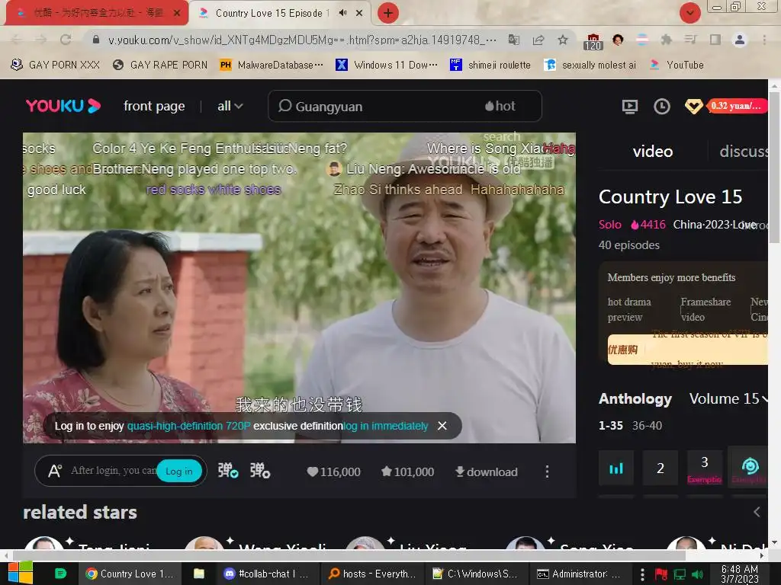The image size is (781, 585).
Task: Like the video with the 116,000 heart
Action: pos(333,472)
